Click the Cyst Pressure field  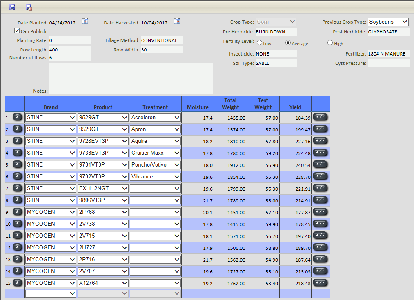[388, 63]
